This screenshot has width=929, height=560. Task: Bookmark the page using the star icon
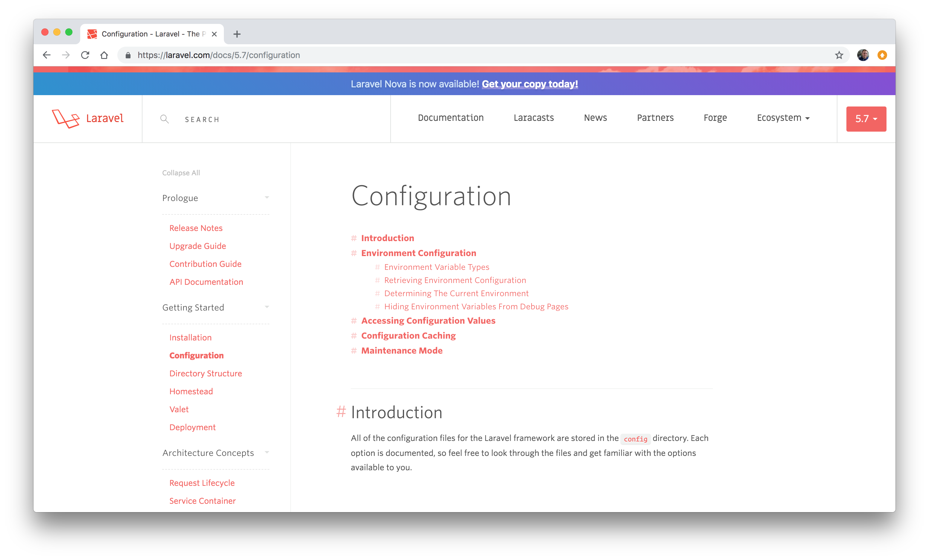click(x=839, y=55)
